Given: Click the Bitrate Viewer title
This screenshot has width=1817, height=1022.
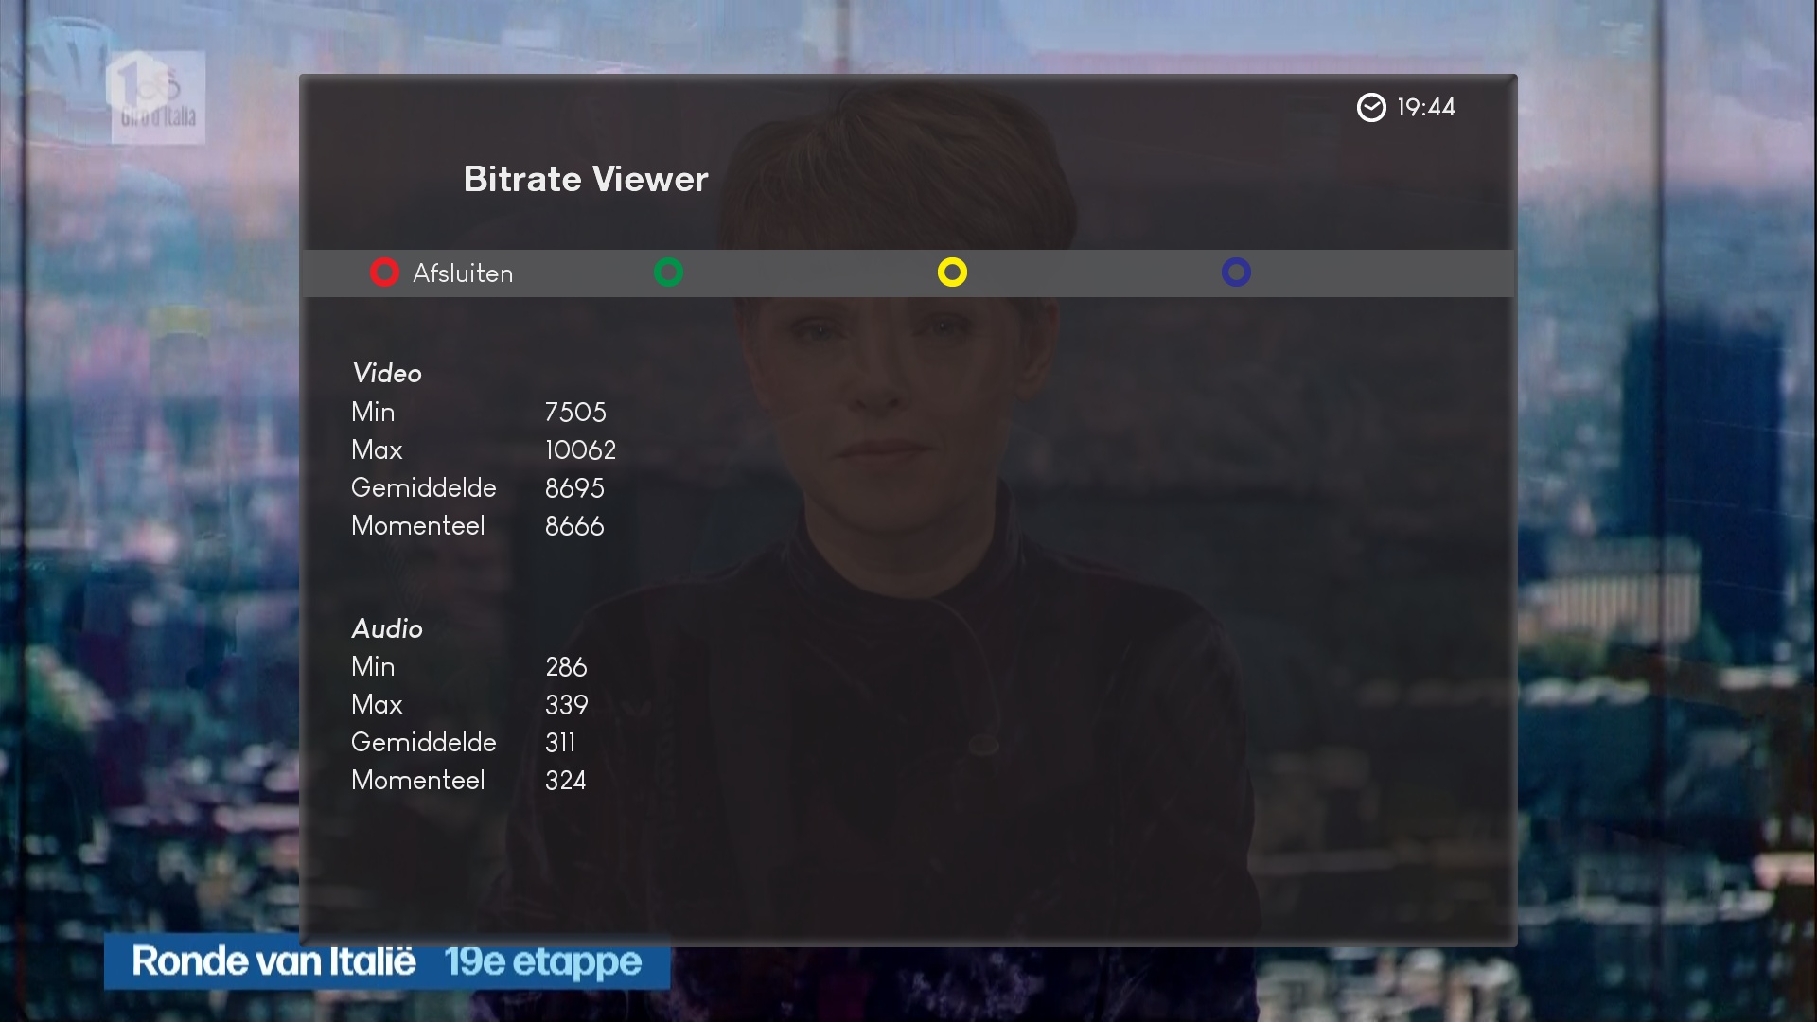Looking at the screenshot, I should 585,180.
